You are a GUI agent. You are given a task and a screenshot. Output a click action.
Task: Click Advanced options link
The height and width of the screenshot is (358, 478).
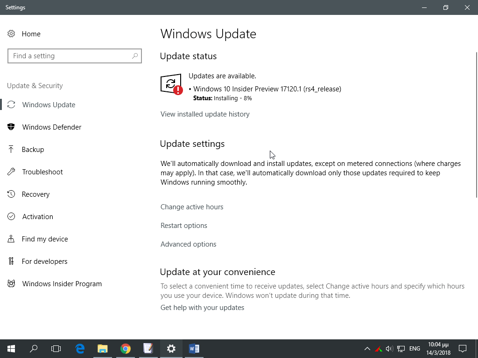point(189,244)
